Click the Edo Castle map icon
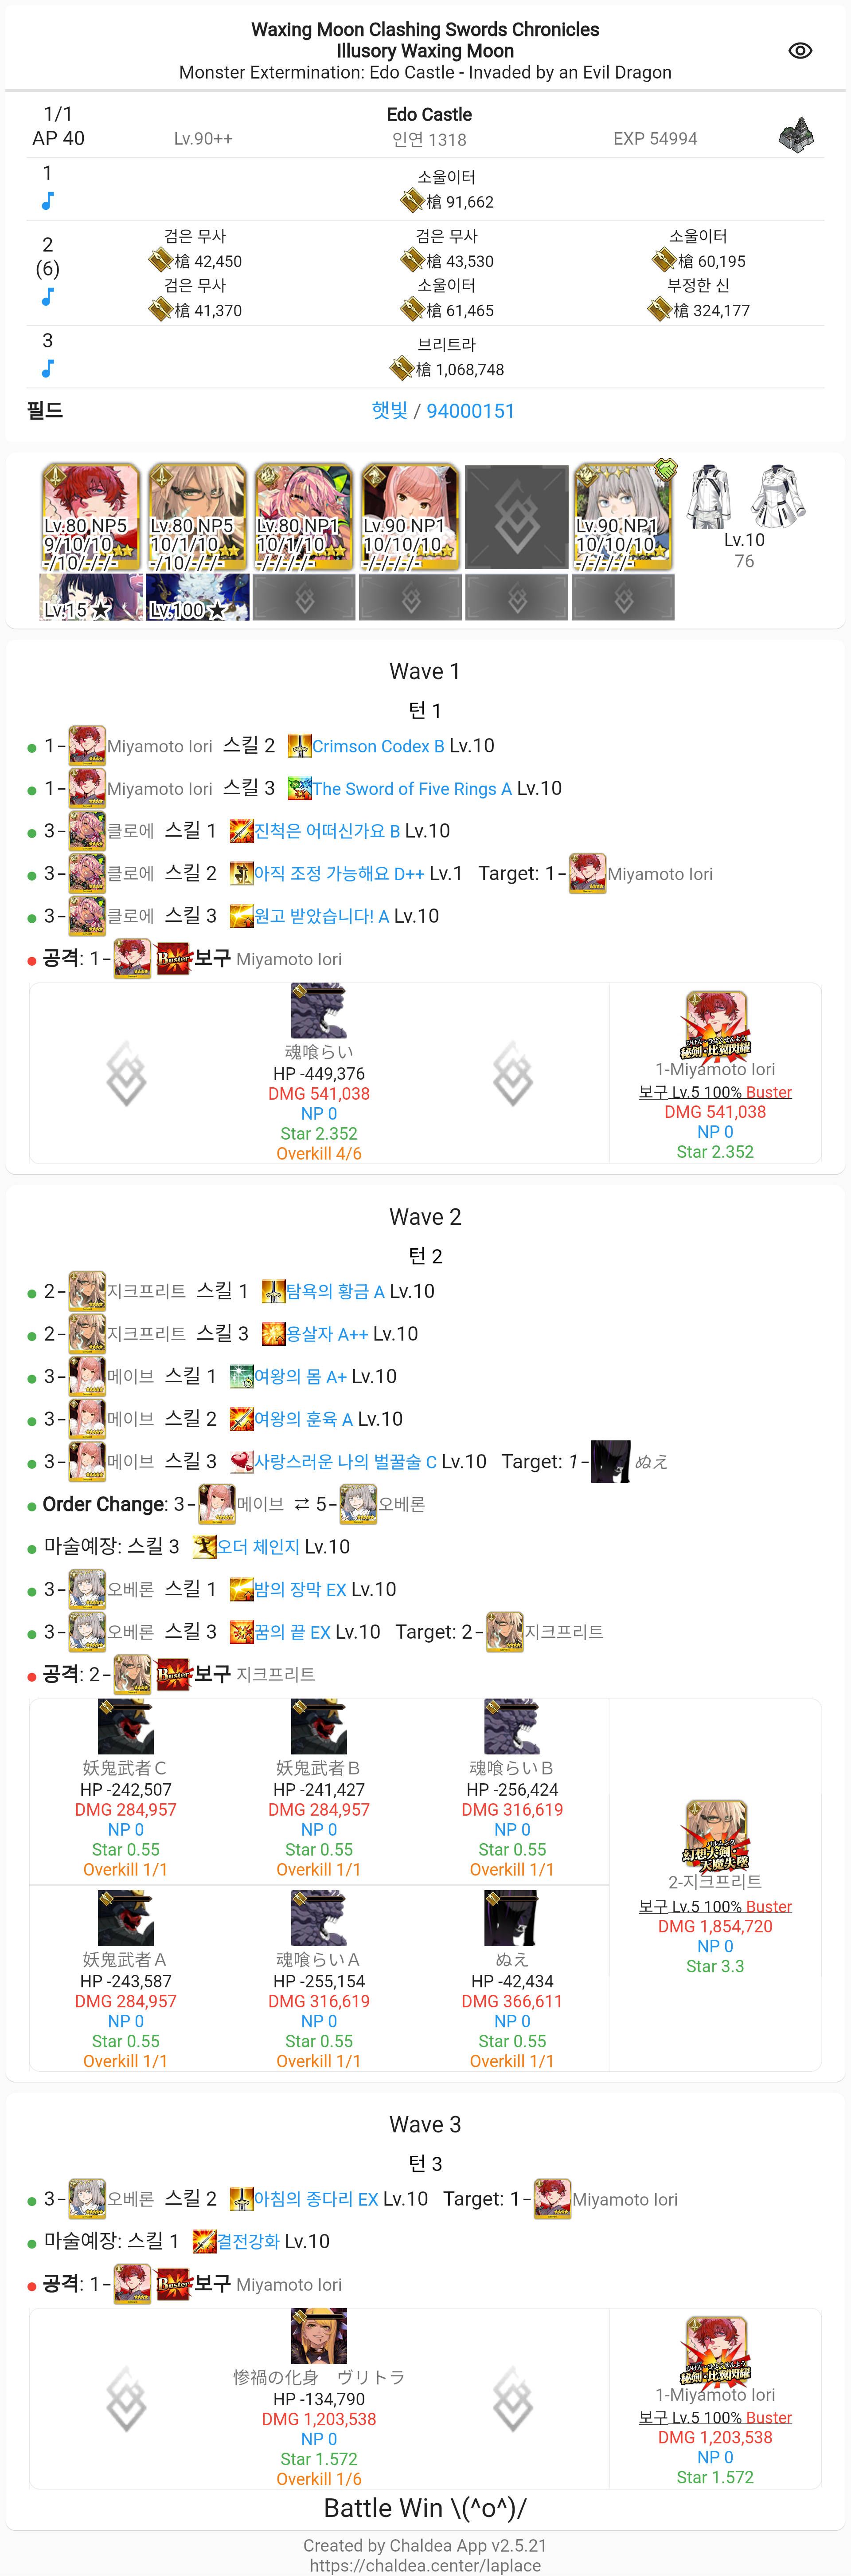The width and height of the screenshot is (851, 2576). (796, 135)
